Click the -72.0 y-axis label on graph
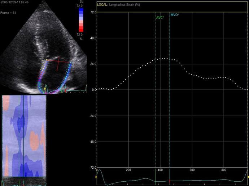 pos(93,168)
